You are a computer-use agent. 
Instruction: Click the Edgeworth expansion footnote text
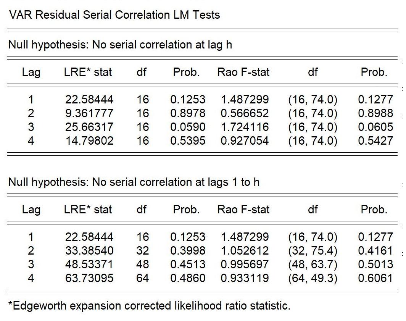pos(149,306)
